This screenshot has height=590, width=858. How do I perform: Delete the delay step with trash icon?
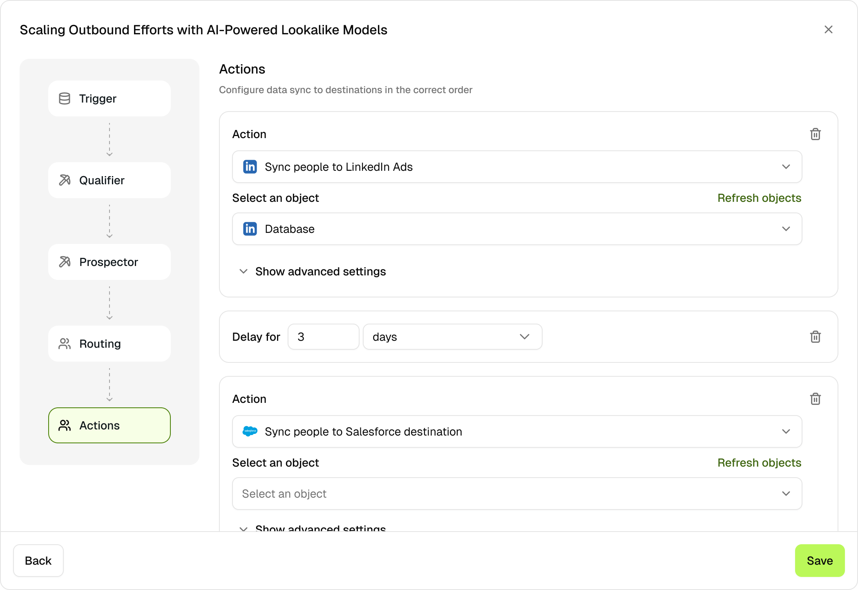coord(815,337)
